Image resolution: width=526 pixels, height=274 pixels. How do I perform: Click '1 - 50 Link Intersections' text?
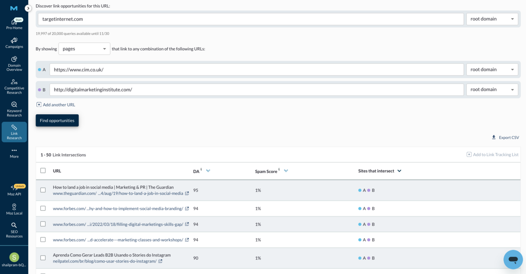63,155
